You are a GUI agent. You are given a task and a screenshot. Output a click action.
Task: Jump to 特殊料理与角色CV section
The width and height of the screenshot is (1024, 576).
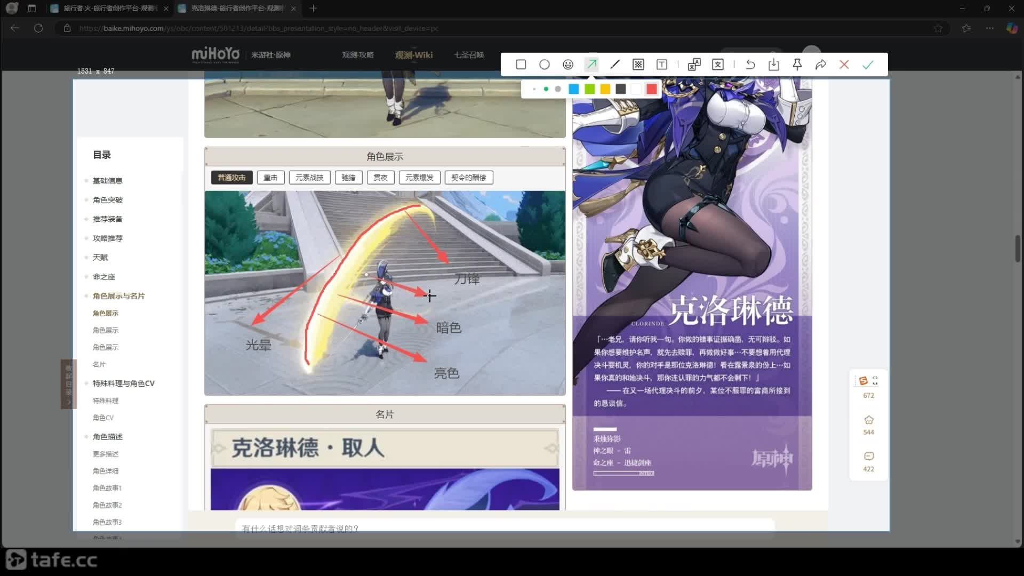pos(124,383)
